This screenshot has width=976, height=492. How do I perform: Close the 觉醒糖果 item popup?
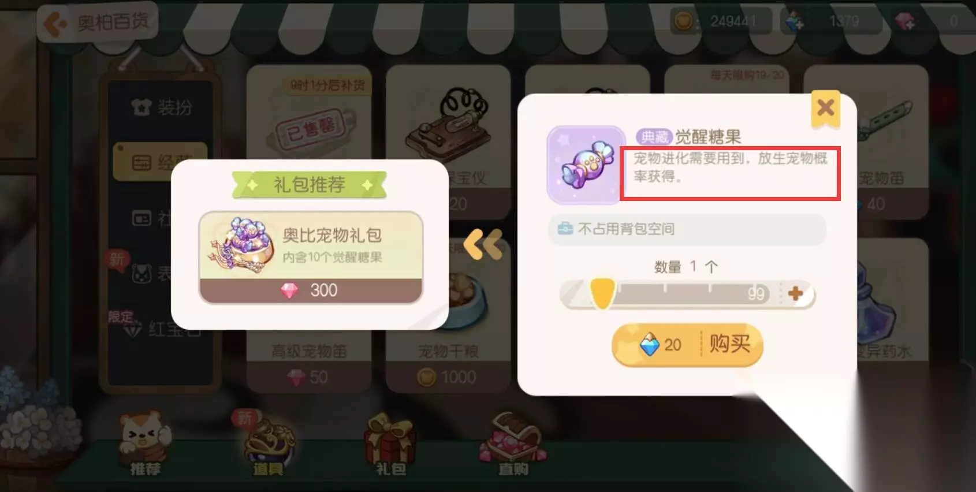(825, 108)
